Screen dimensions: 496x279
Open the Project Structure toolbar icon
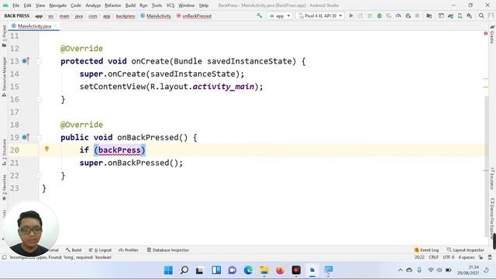[x=429, y=15]
